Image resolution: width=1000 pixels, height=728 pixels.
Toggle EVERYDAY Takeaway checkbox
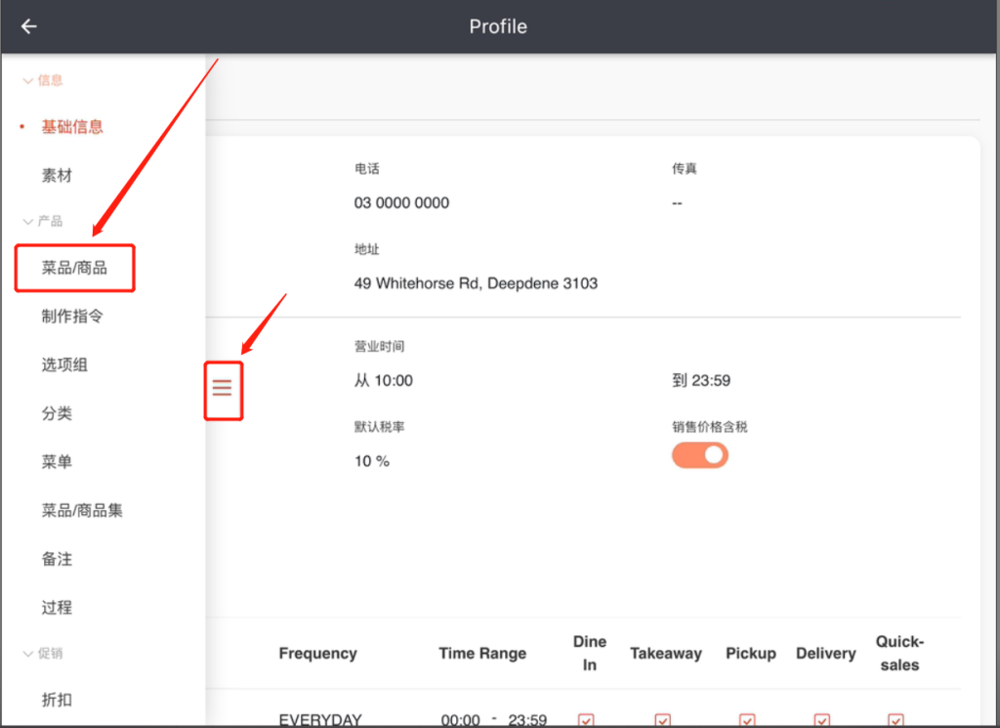click(x=663, y=720)
